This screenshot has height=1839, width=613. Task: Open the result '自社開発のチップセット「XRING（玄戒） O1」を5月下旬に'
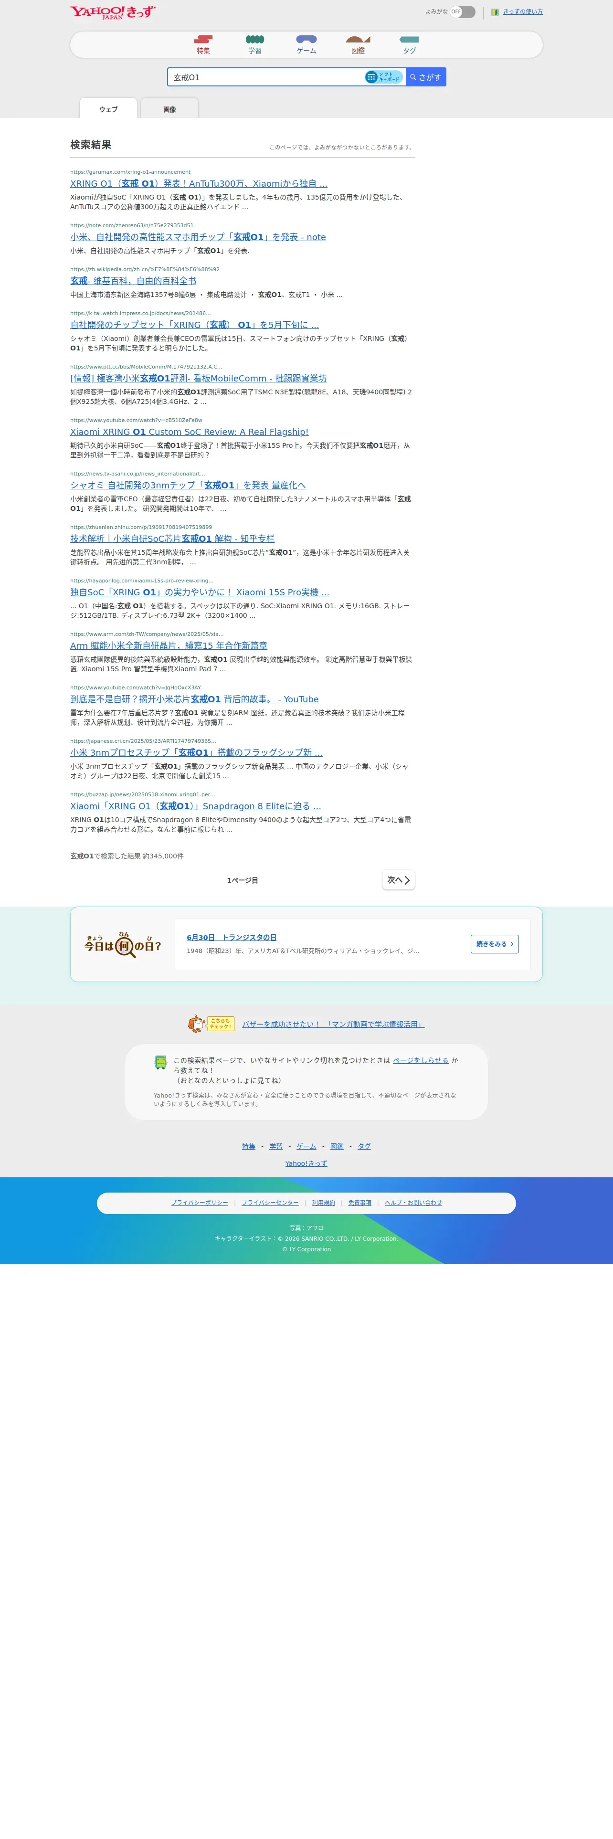pyautogui.click(x=194, y=325)
